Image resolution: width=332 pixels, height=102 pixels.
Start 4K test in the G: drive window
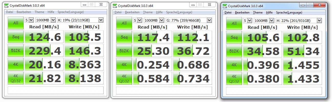click(x=124, y=65)
